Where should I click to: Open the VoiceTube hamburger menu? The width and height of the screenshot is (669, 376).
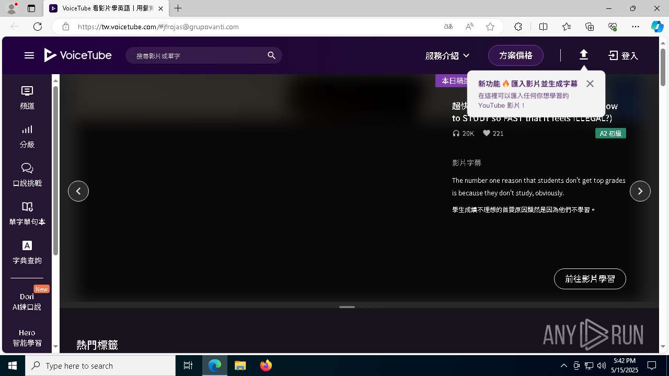tap(29, 55)
